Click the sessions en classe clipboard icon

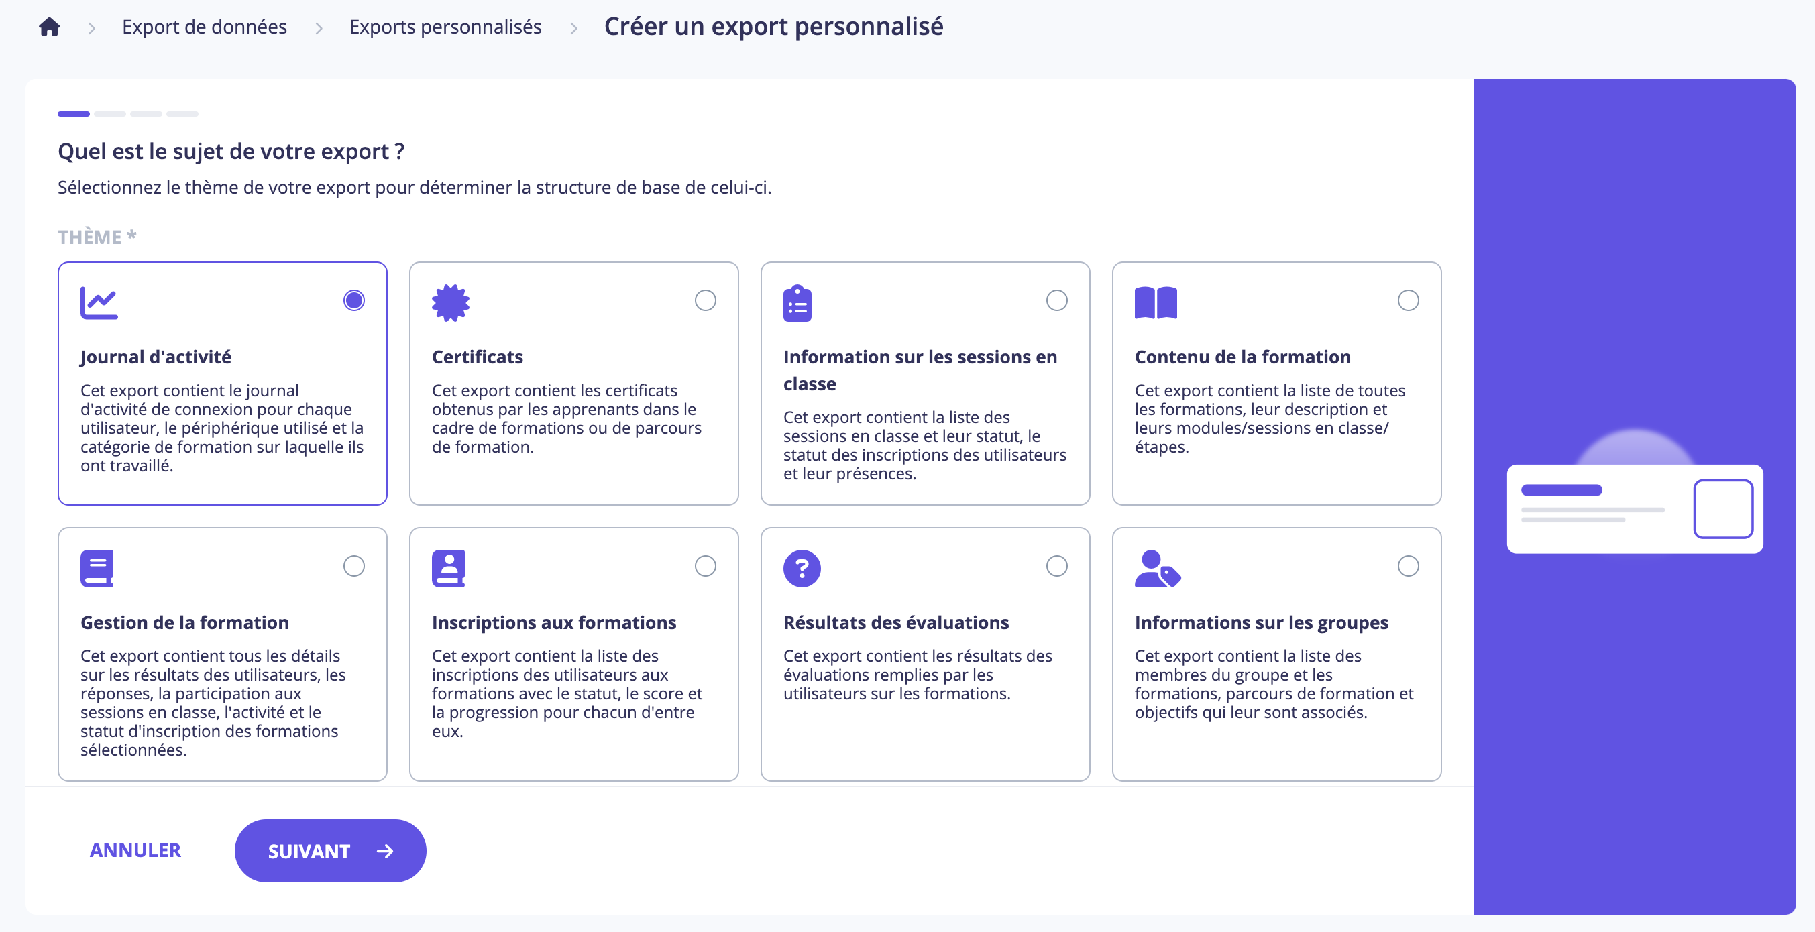click(x=797, y=304)
